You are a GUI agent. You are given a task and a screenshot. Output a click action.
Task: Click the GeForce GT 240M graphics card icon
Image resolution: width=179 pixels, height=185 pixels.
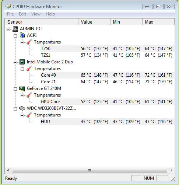22,88
